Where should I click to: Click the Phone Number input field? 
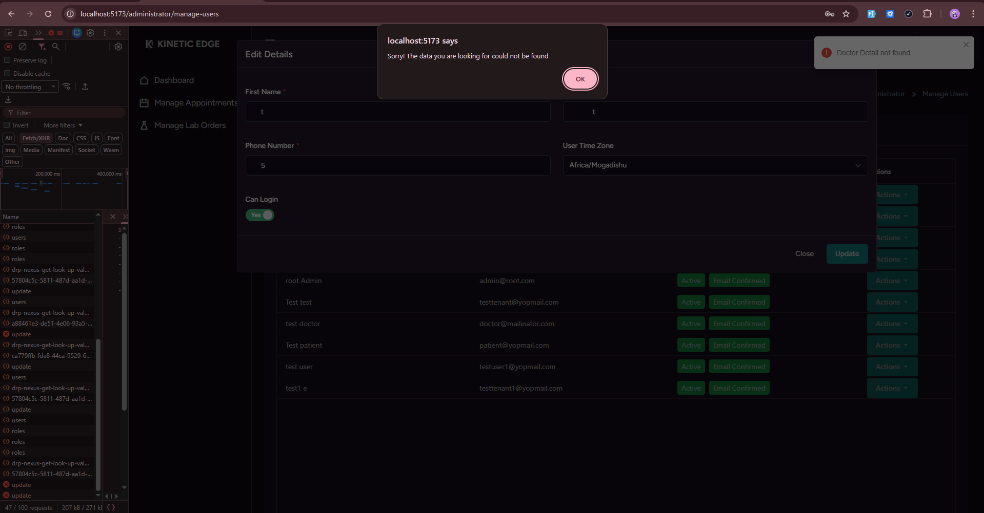pyautogui.click(x=397, y=165)
